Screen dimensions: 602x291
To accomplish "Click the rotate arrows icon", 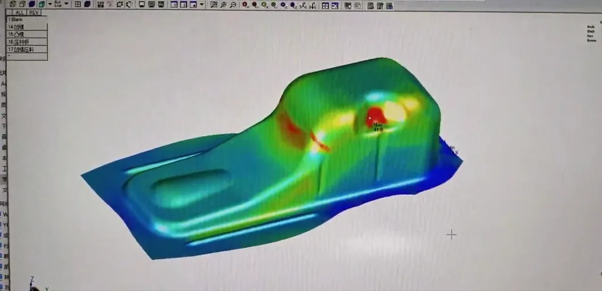I will coord(120,4).
